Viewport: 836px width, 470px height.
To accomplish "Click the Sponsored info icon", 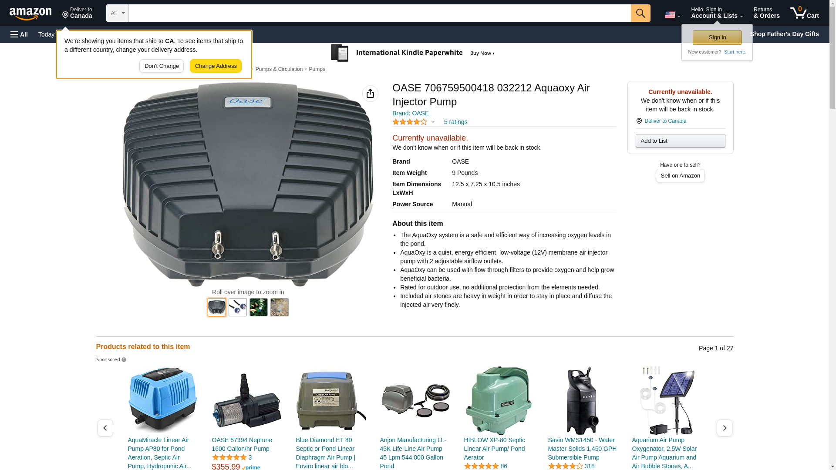I will [x=124, y=360].
